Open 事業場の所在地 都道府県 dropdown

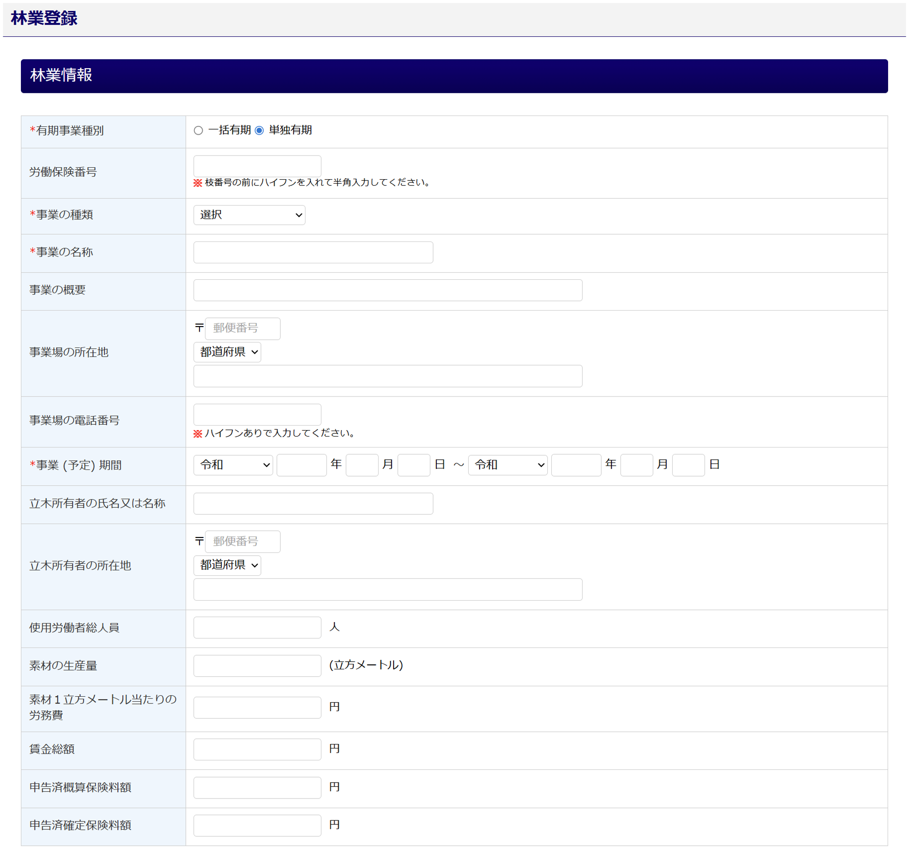227,352
